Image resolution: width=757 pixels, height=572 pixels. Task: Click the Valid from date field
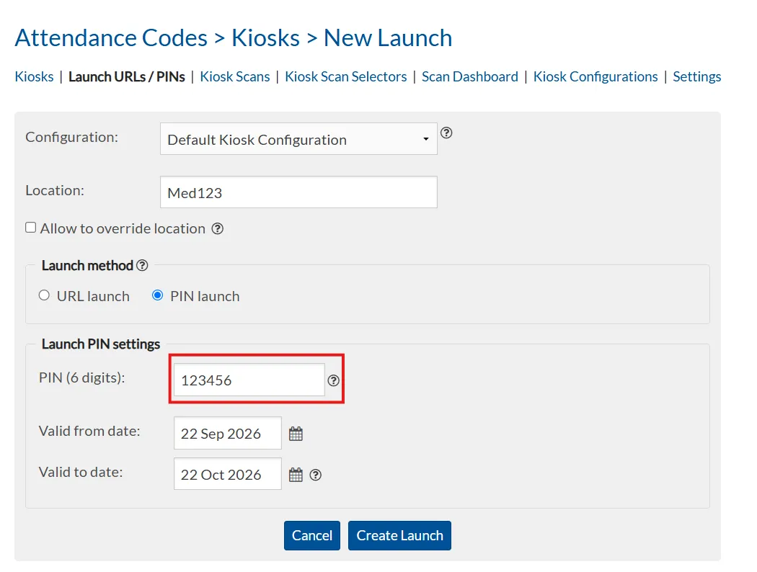click(x=227, y=433)
